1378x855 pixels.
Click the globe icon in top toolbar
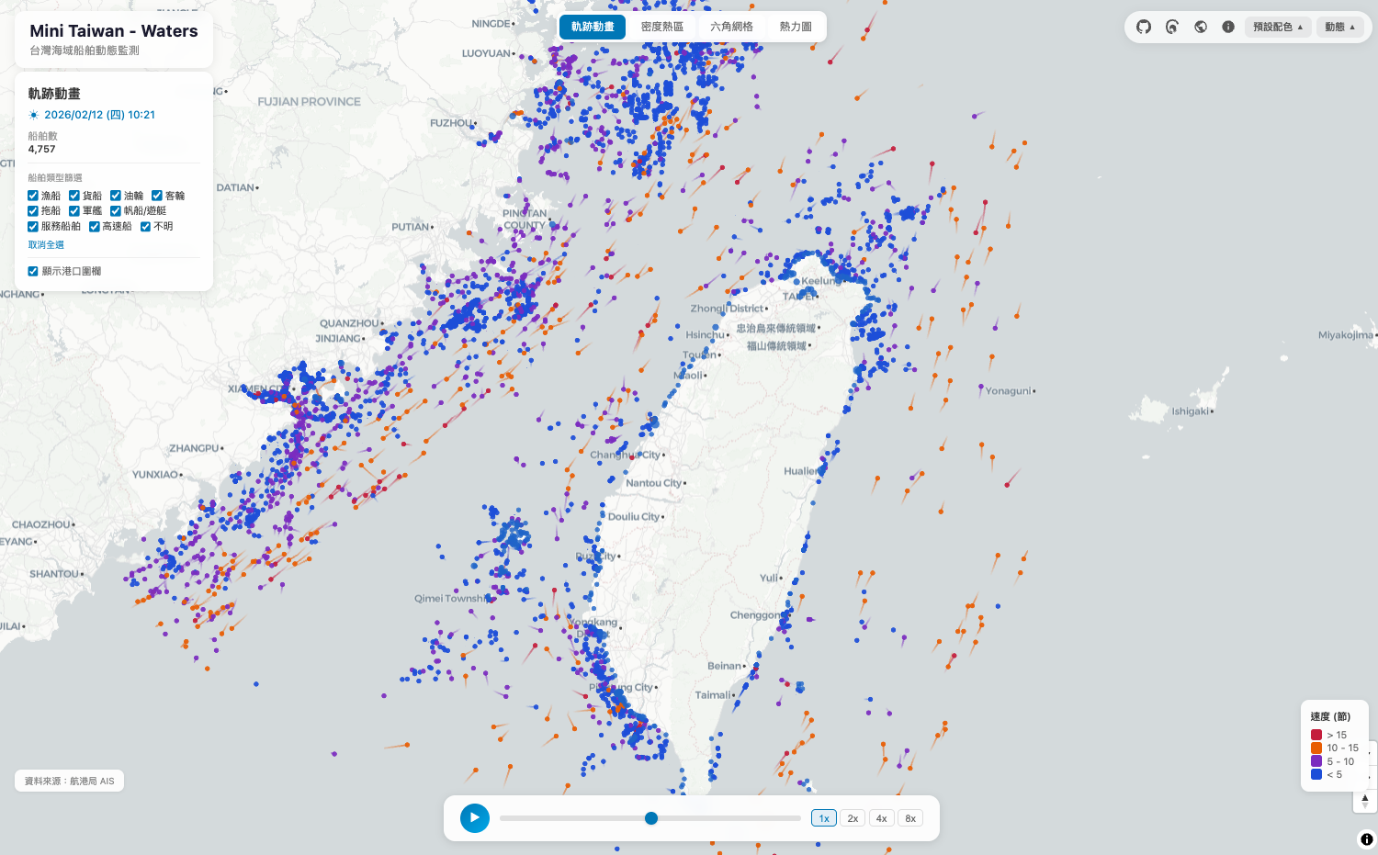[x=1201, y=27]
